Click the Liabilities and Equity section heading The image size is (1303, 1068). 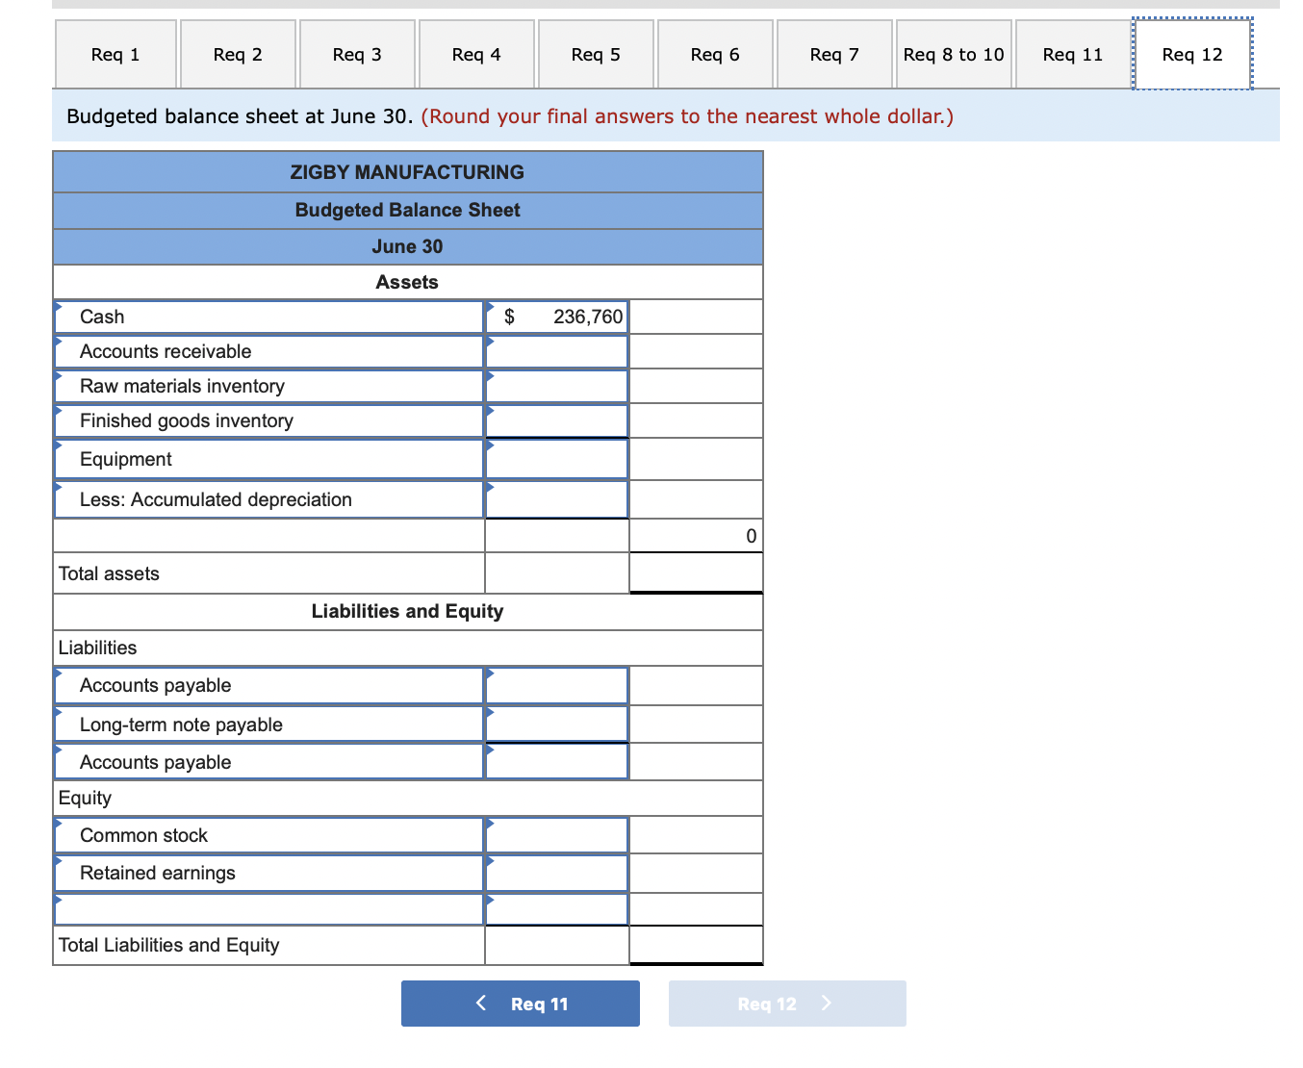[x=407, y=611]
